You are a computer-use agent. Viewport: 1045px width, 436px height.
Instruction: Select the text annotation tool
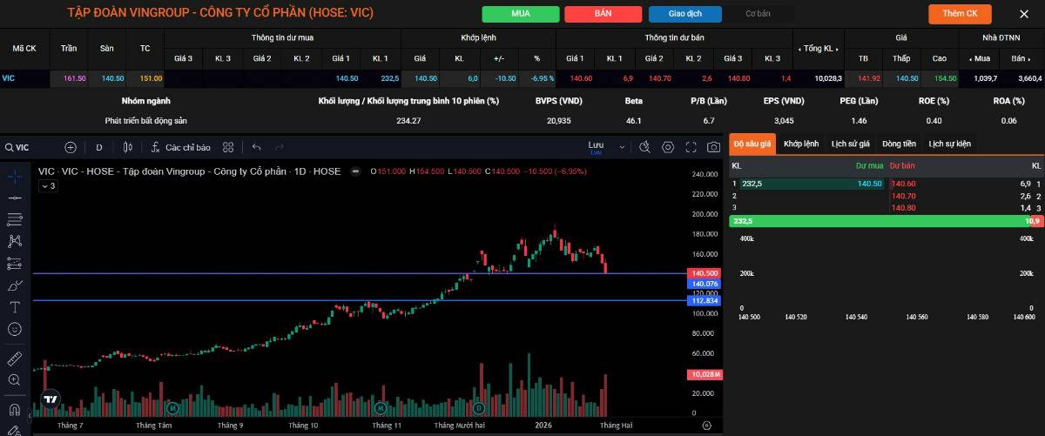tap(15, 307)
